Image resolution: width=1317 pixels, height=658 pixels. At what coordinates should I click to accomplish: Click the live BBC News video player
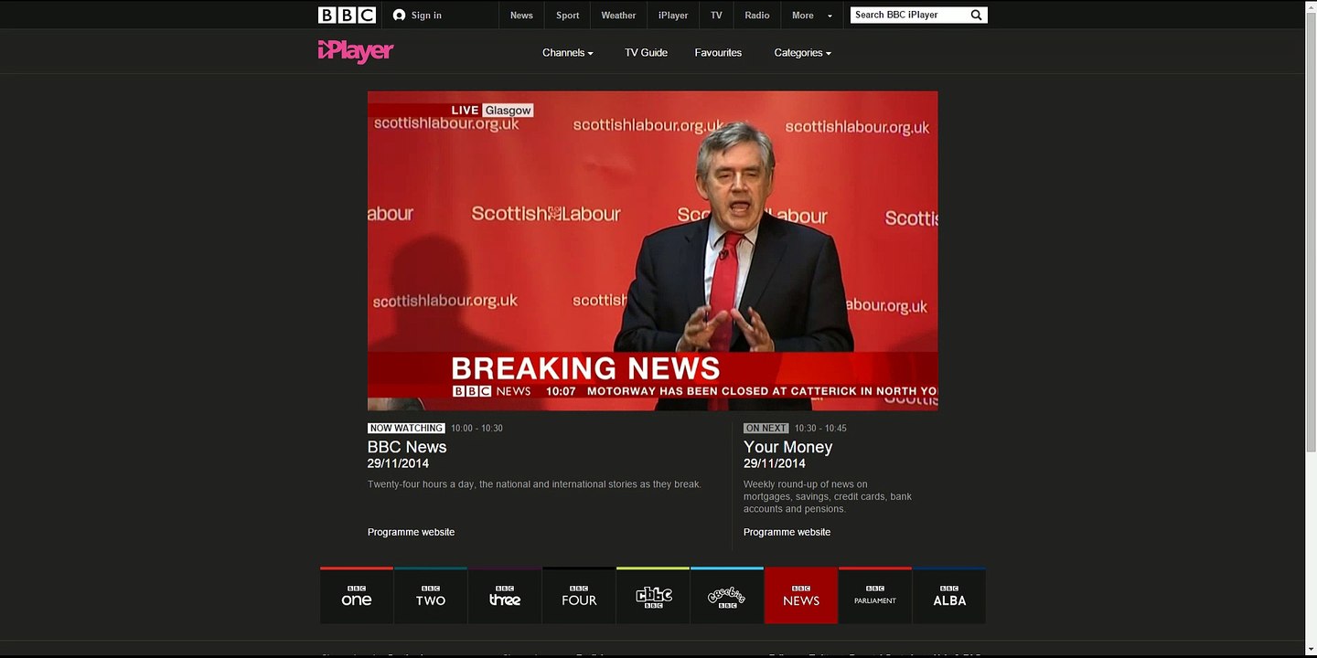(x=653, y=250)
